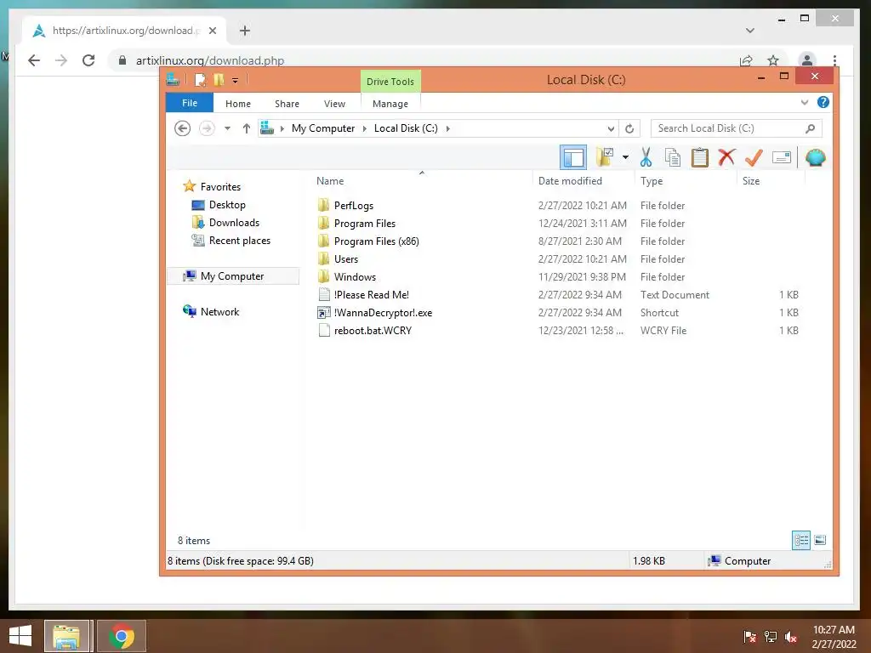The width and height of the screenshot is (871, 653).
Task: Click the Paste clipboard icon
Action: [699, 157]
